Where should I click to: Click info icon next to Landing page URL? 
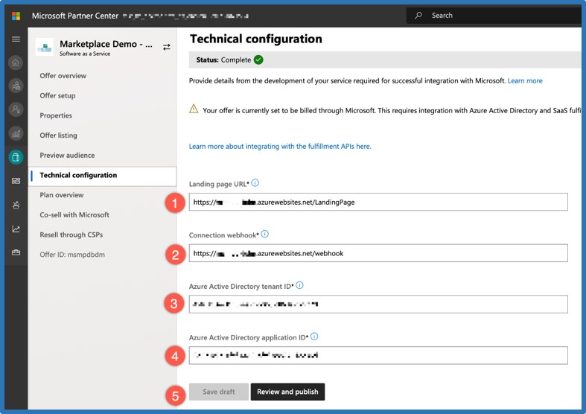tap(255, 182)
